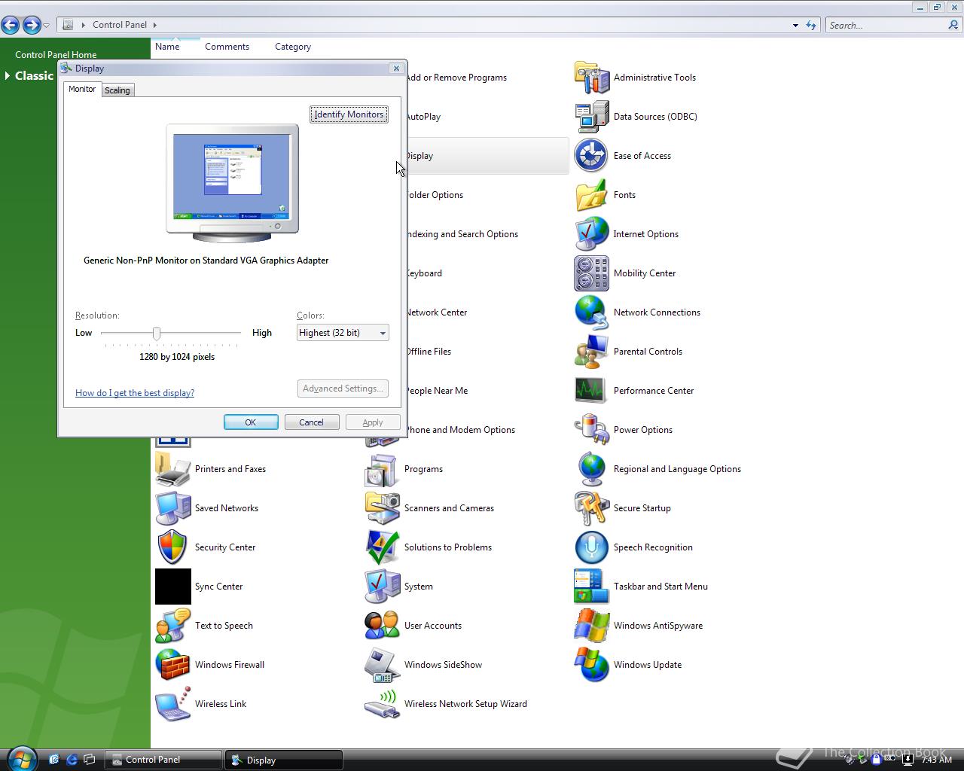Launch Internet Explorer from Quick Launch
964x771 pixels.
[x=72, y=760]
